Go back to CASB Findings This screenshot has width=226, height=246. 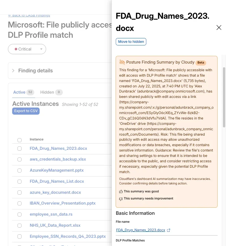29,15
